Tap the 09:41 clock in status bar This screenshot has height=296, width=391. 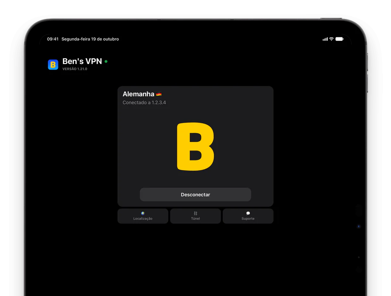[53, 39]
